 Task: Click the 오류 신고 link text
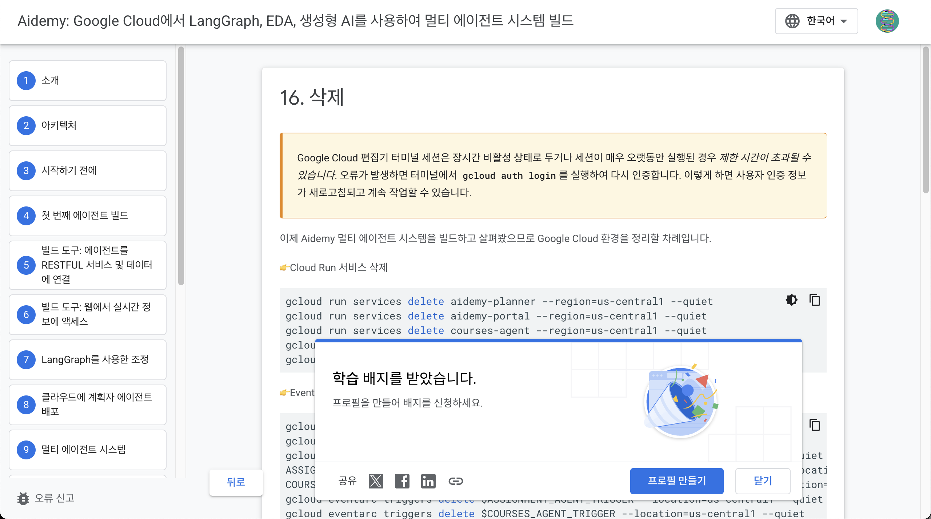coord(55,498)
